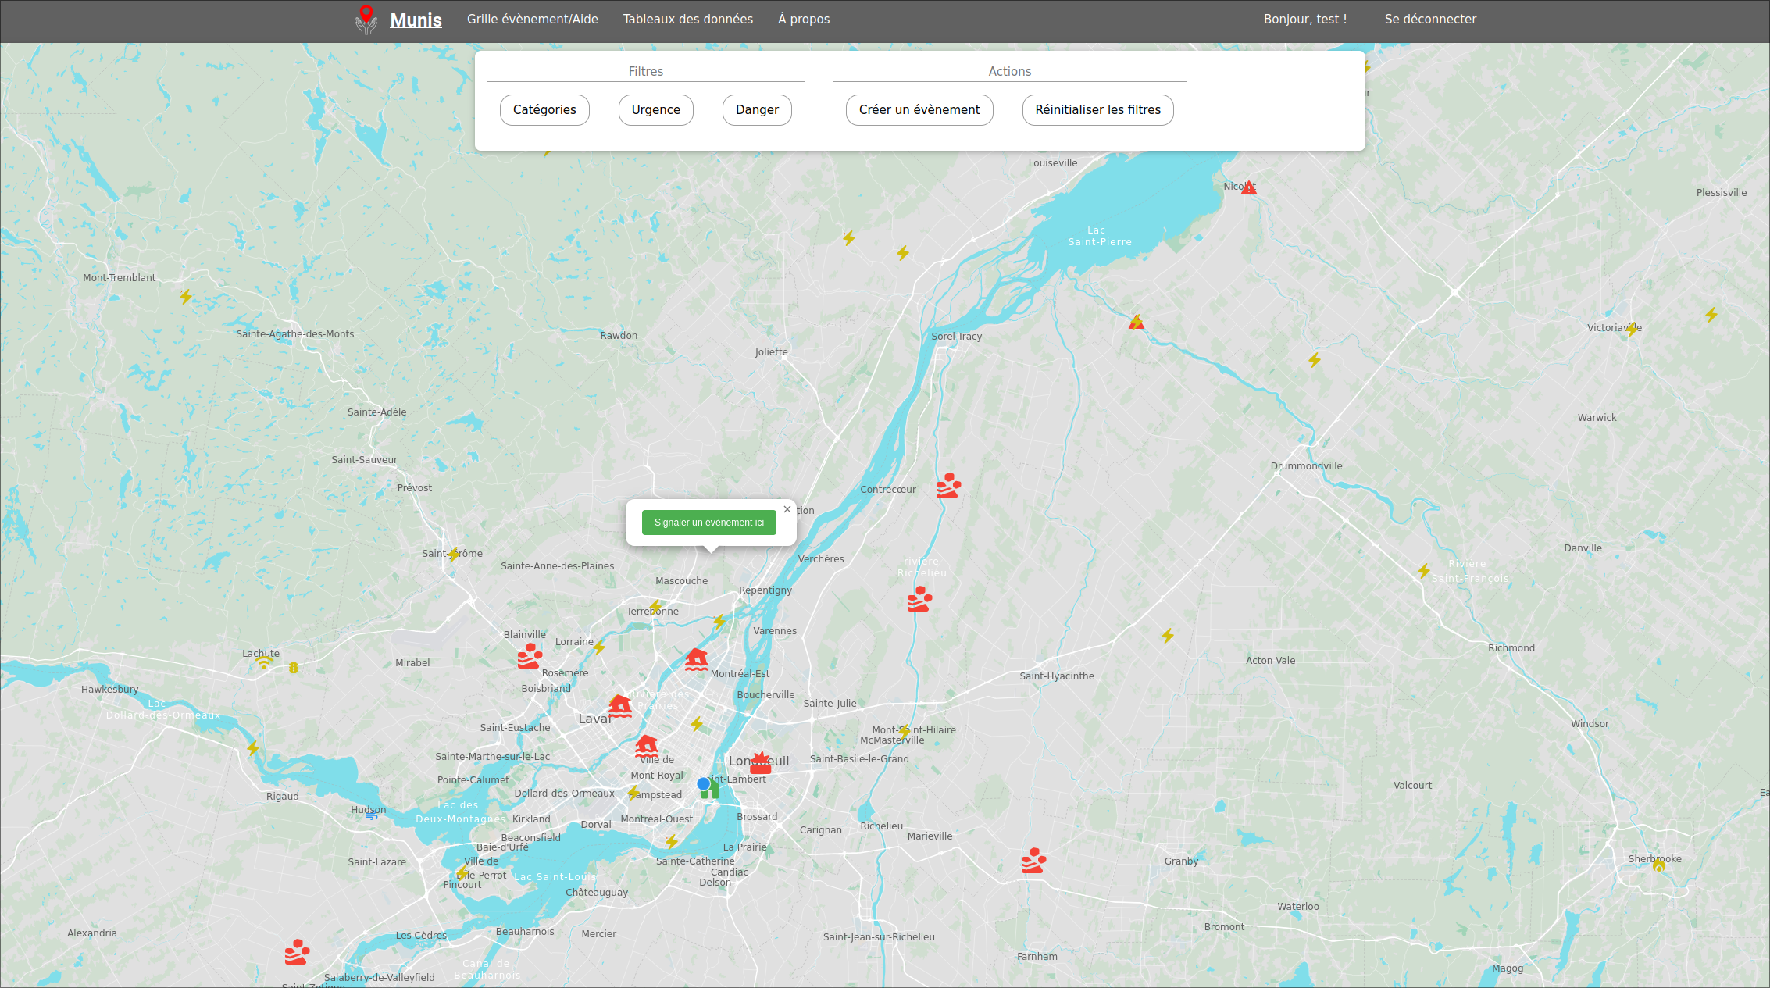Close the Signaler un évènement popup
Screen dimensions: 1770x988
[787, 509]
